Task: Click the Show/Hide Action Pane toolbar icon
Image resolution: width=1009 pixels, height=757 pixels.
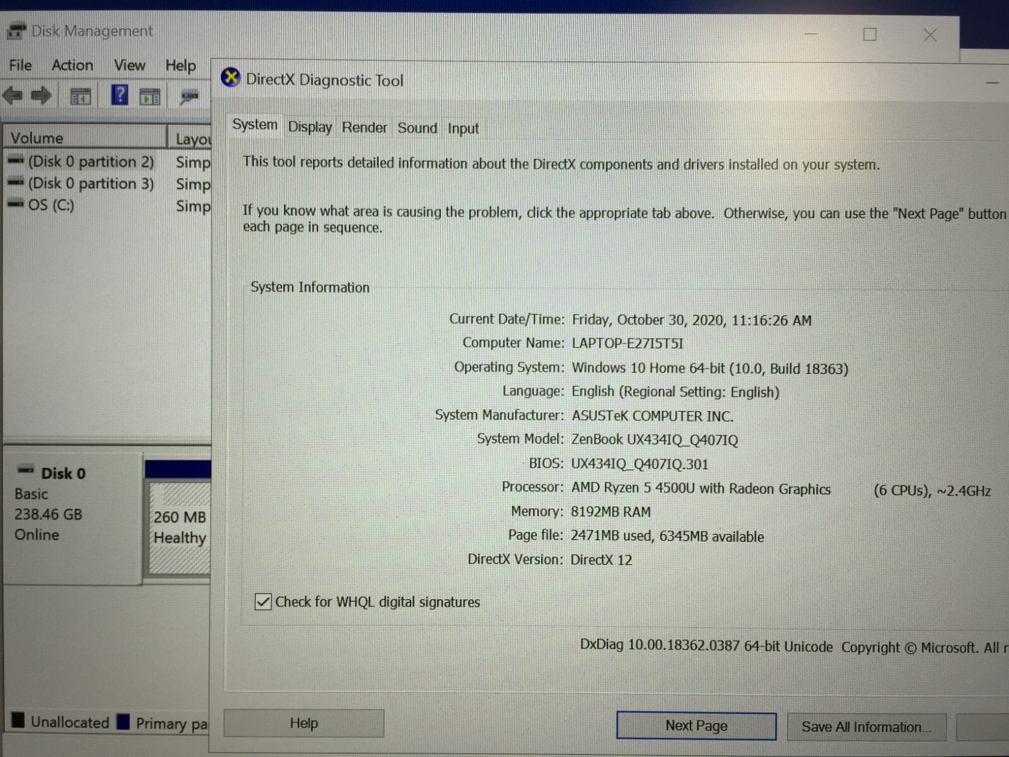Action: 149,97
